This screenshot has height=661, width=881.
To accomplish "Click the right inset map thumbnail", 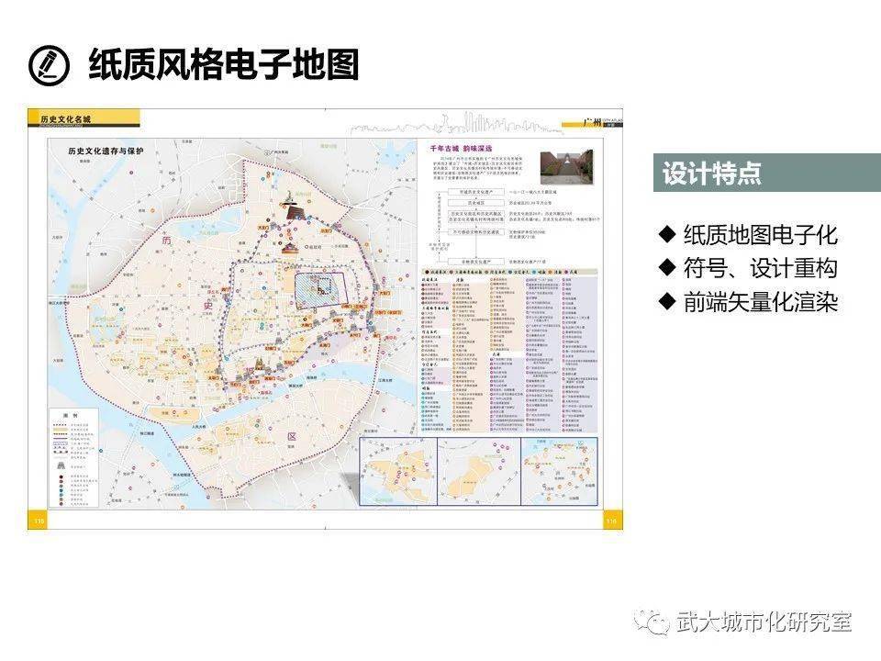I will tap(560, 472).
